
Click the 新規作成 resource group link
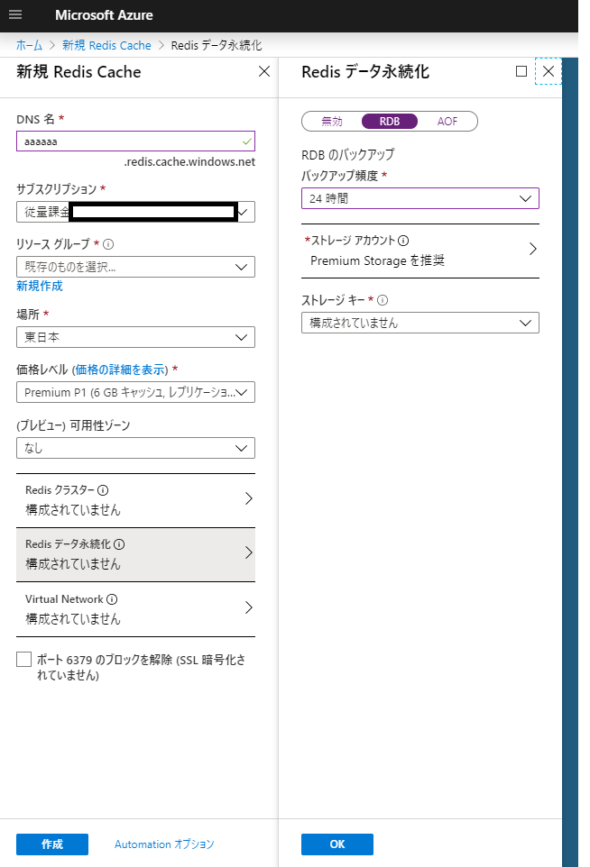40,286
